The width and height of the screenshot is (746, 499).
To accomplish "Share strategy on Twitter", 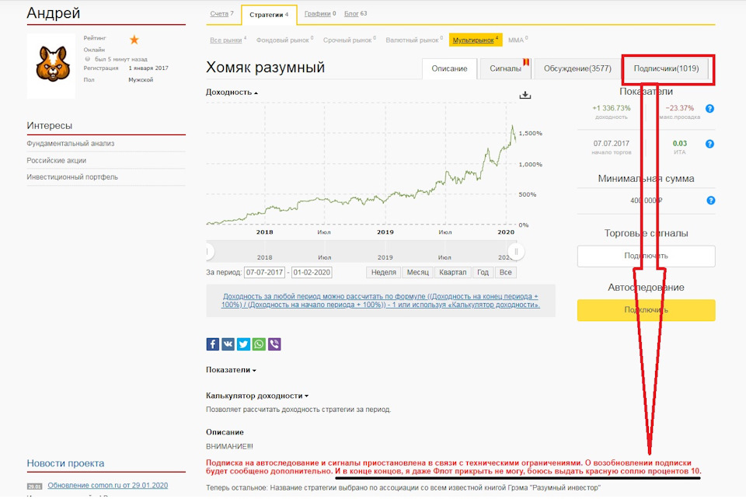I will click(x=243, y=344).
